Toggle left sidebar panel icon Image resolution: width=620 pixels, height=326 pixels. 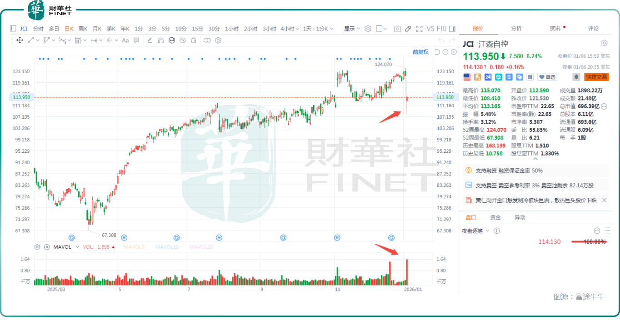tap(13, 29)
